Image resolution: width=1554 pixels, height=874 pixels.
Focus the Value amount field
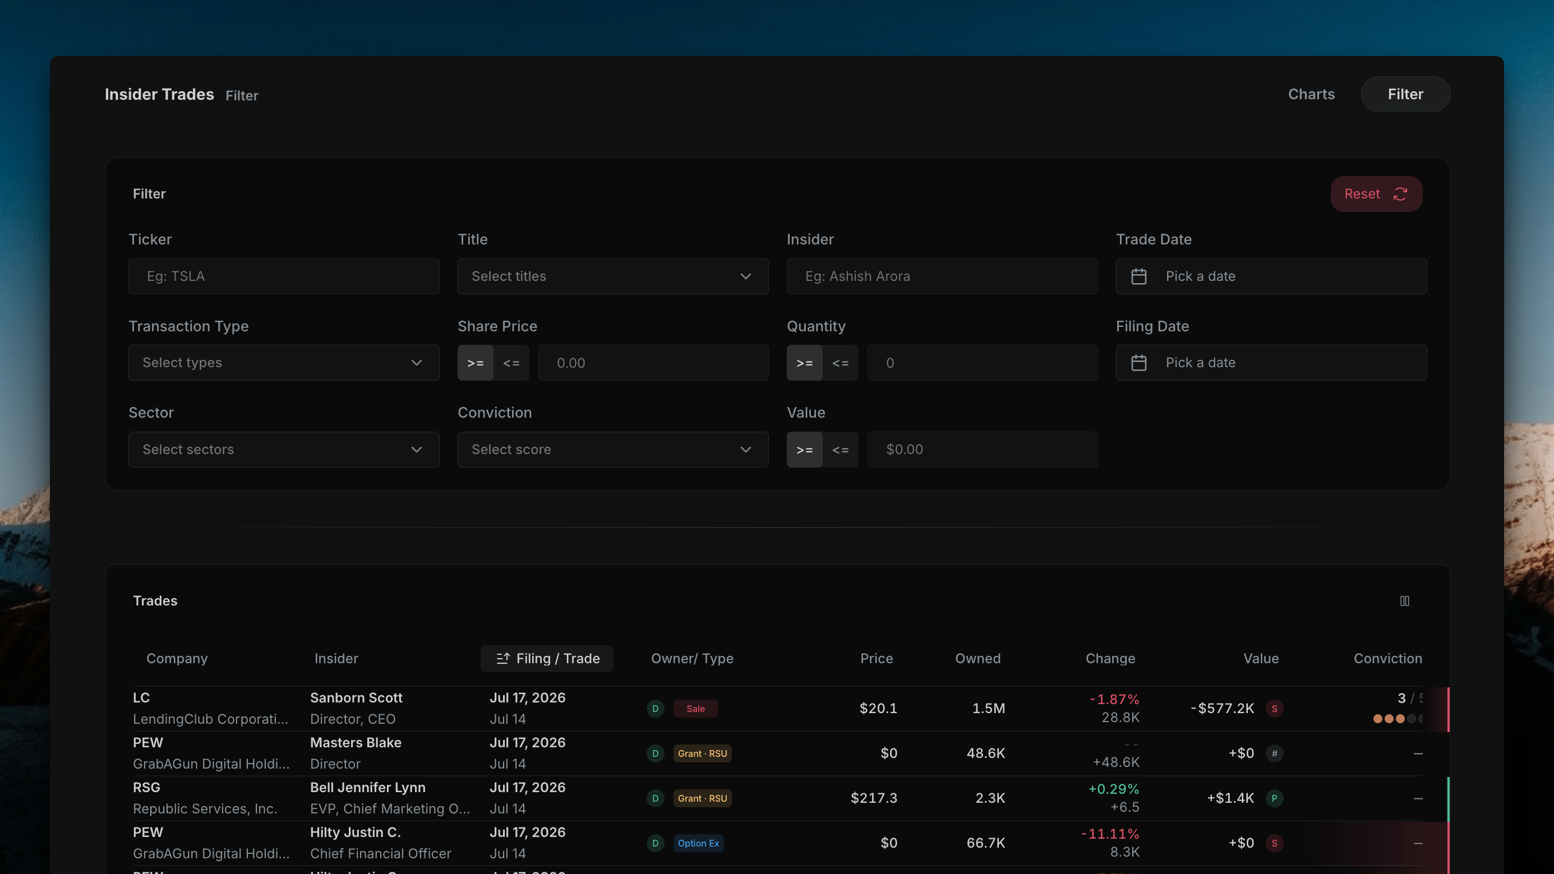pos(982,450)
